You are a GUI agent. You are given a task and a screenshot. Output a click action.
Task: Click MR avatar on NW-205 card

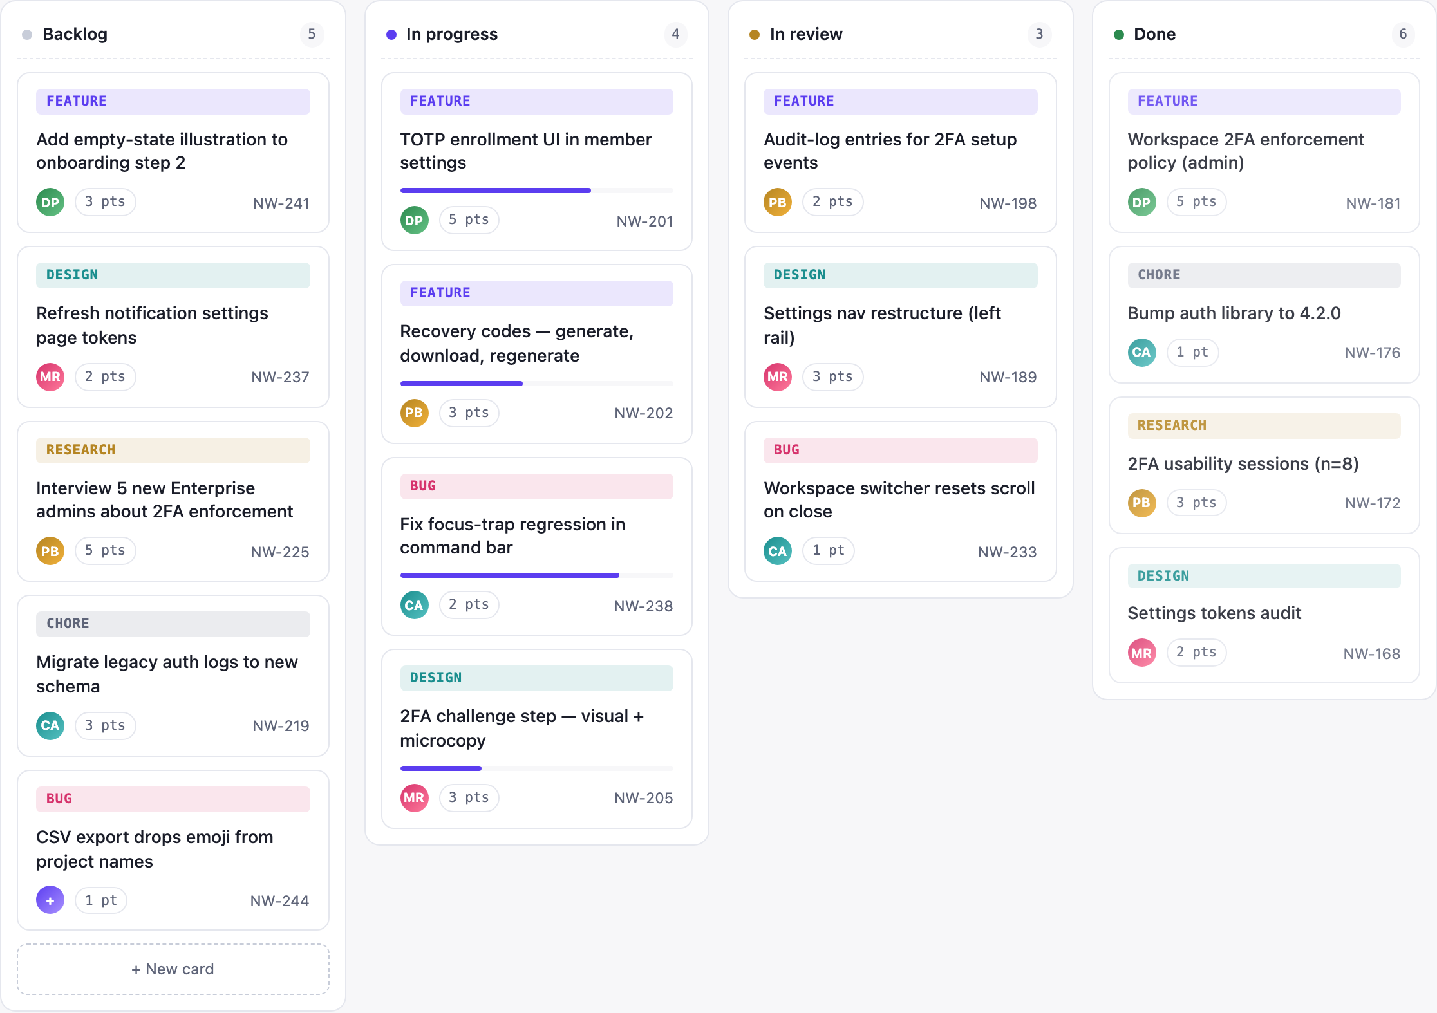414,797
